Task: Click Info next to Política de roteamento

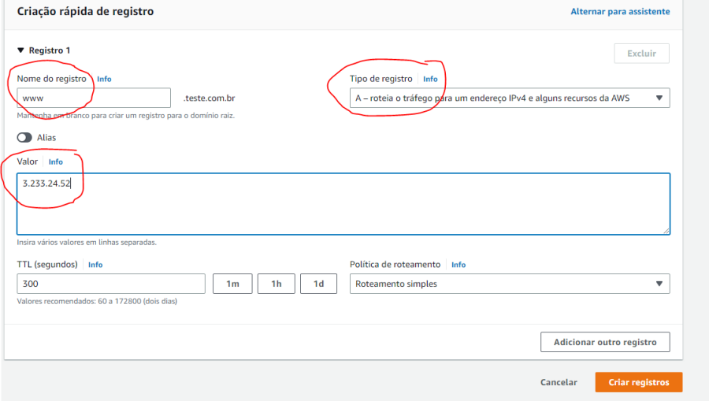Action: [x=458, y=265]
